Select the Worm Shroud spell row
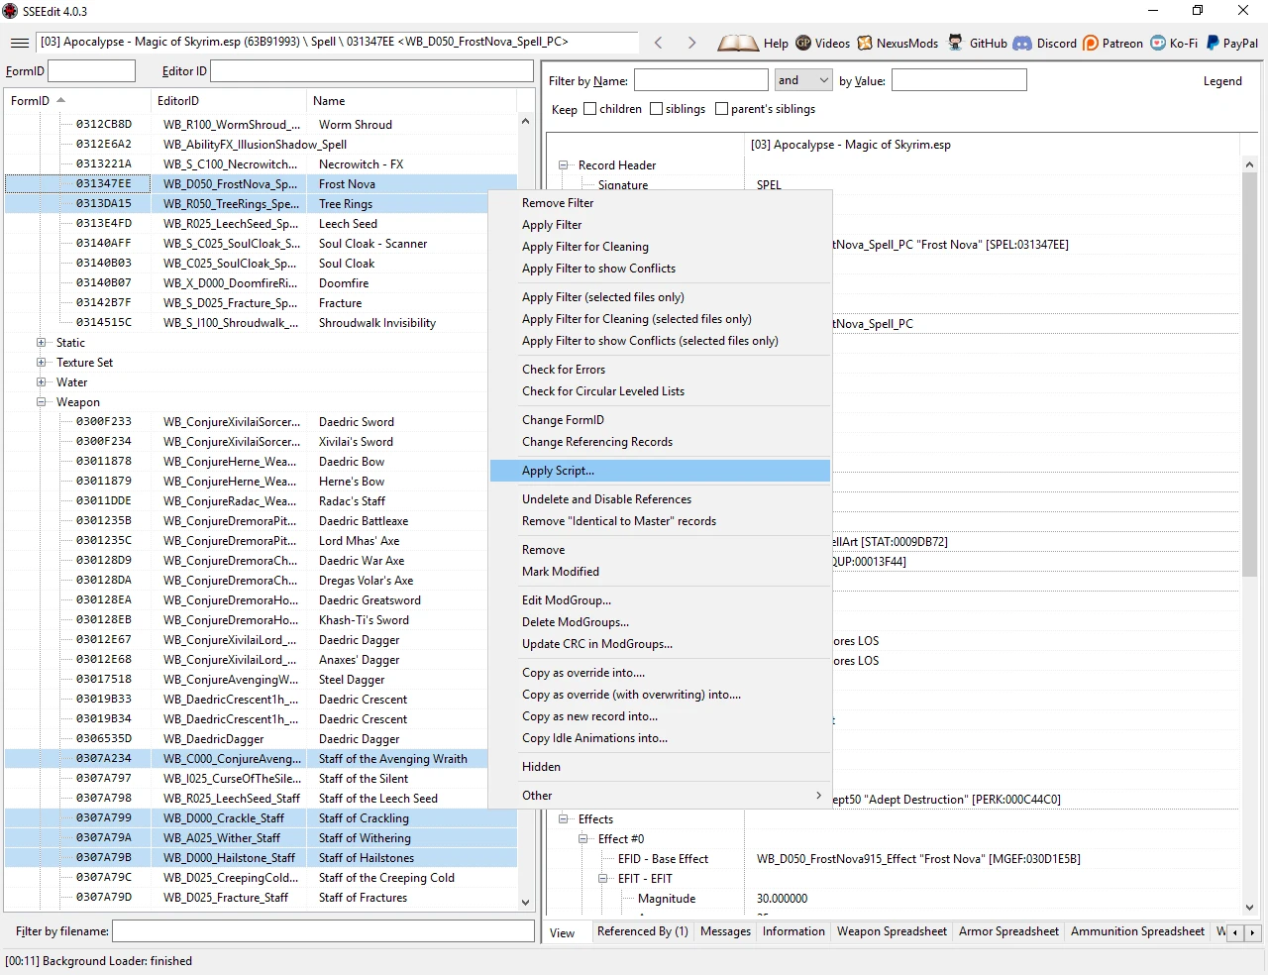Image resolution: width=1268 pixels, height=975 pixels. [x=261, y=125]
